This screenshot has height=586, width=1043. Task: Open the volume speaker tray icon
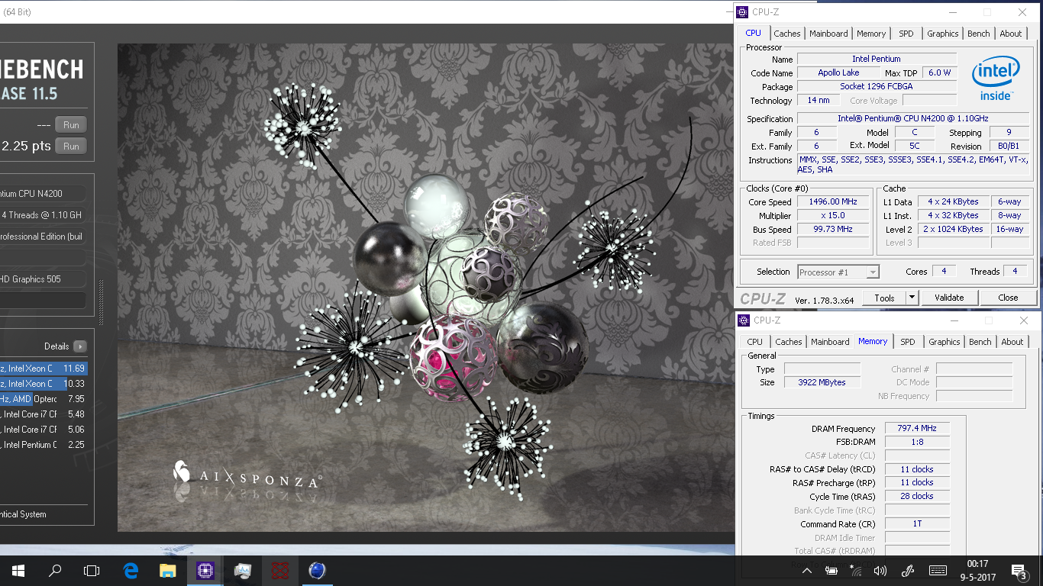[880, 571]
